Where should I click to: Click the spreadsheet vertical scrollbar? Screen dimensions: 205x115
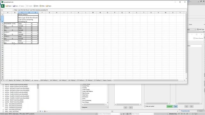[186, 43]
